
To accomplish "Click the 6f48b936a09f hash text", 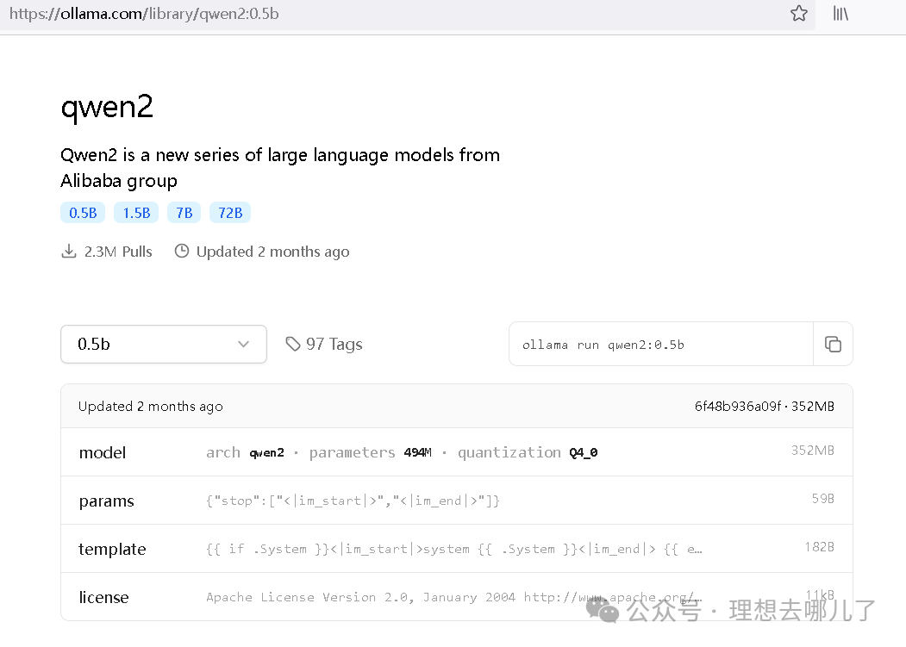I will pyautogui.click(x=737, y=407).
